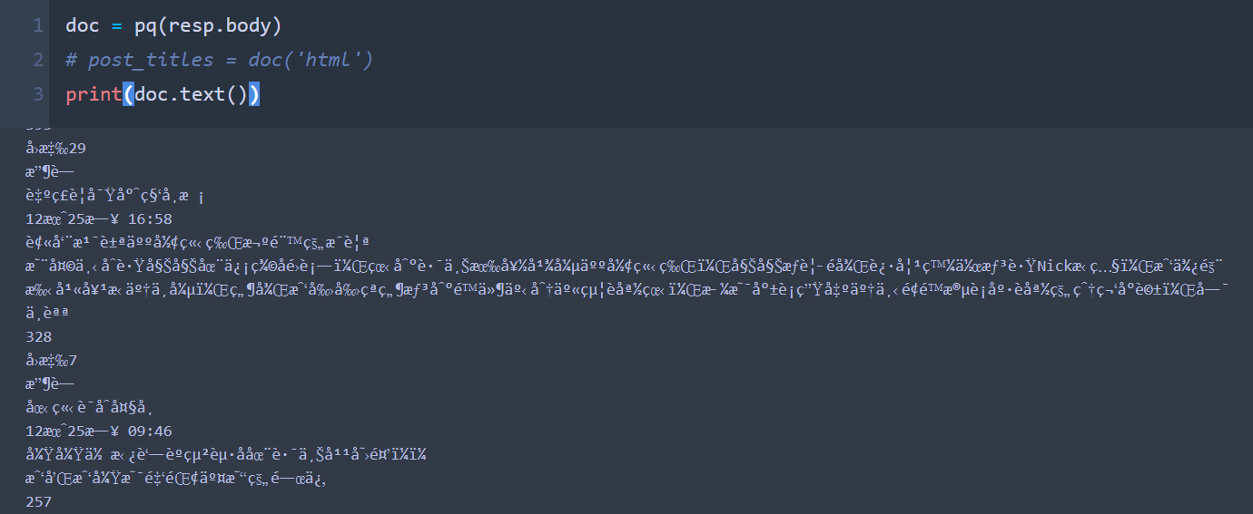Click line number 1 in the gutter
This screenshot has width=1253, height=514.
point(37,25)
